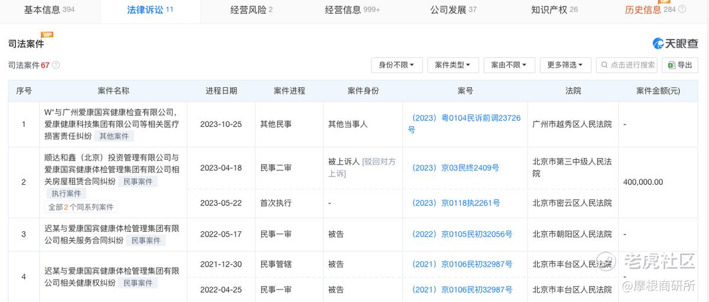Image resolution: width=709 pixels, height=302 pixels.
Task: Expand the 身份不限 filter dropdown
Action: point(396,65)
